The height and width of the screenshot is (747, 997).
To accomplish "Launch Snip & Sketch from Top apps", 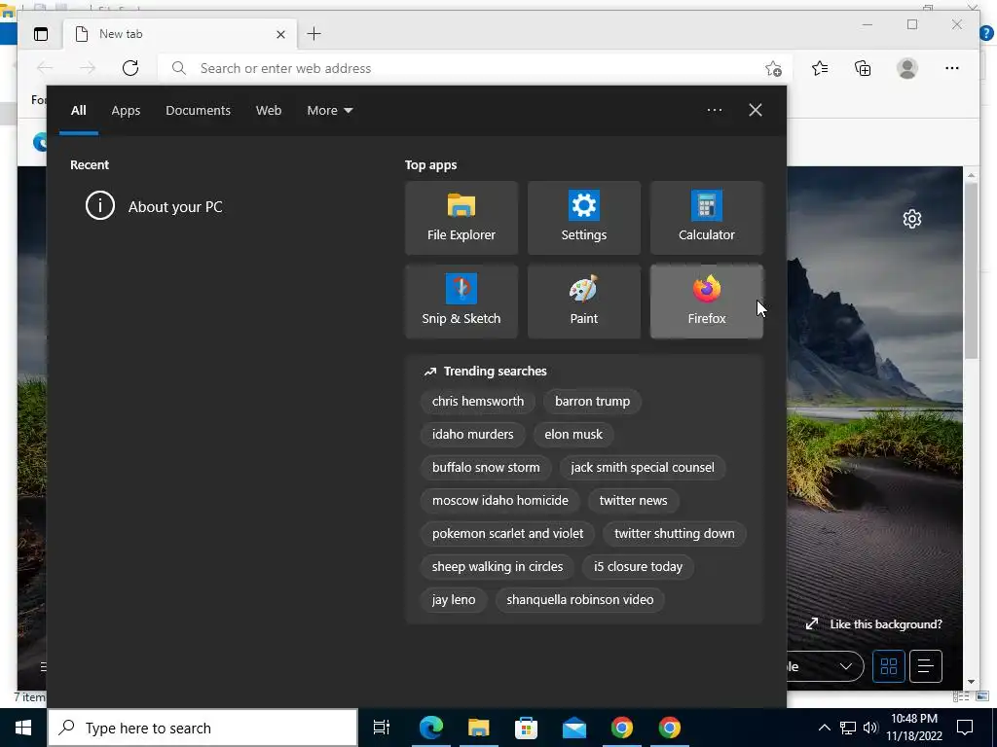I will pos(461,302).
